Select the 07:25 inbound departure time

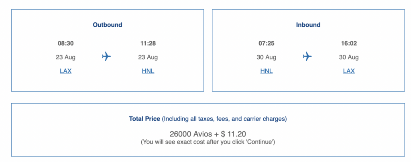(x=267, y=43)
